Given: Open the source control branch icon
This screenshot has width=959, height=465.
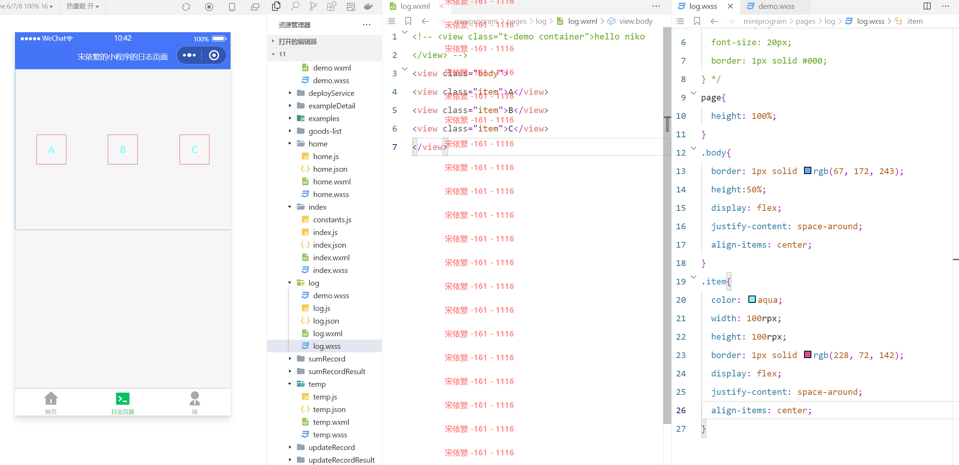Looking at the screenshot, I should tap(313, 6).
